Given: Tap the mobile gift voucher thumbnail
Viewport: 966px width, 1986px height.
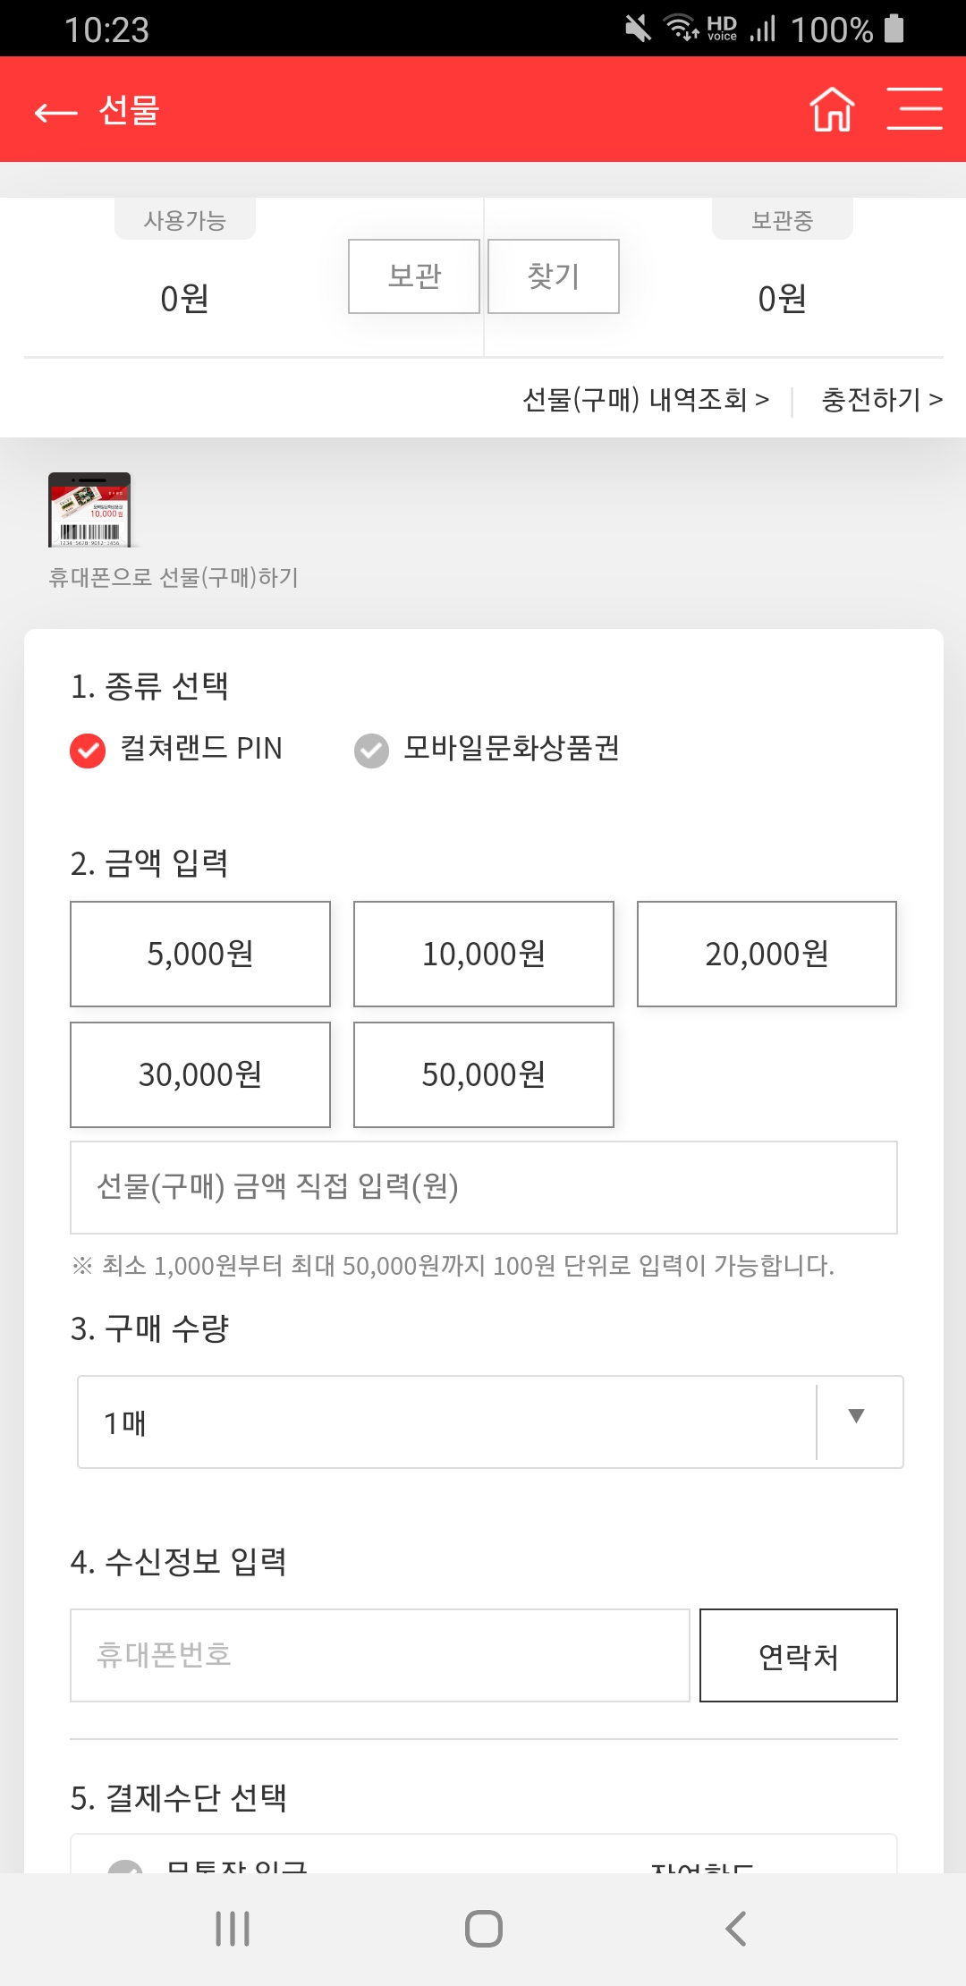Looking at the screenshot, I should 89,510.
